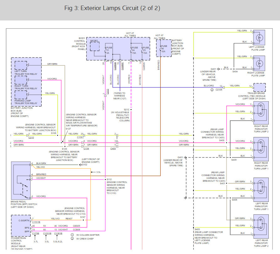This screenshot has height=254, width=280.
Task: Click splice label S212
Action: [126, 109]
